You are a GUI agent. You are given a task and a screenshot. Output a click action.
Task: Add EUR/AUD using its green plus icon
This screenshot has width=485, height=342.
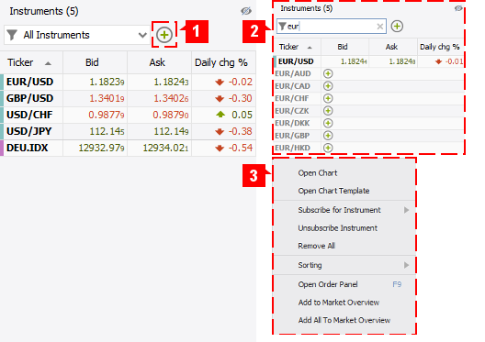pyautogui.click(x=328, y=73)
